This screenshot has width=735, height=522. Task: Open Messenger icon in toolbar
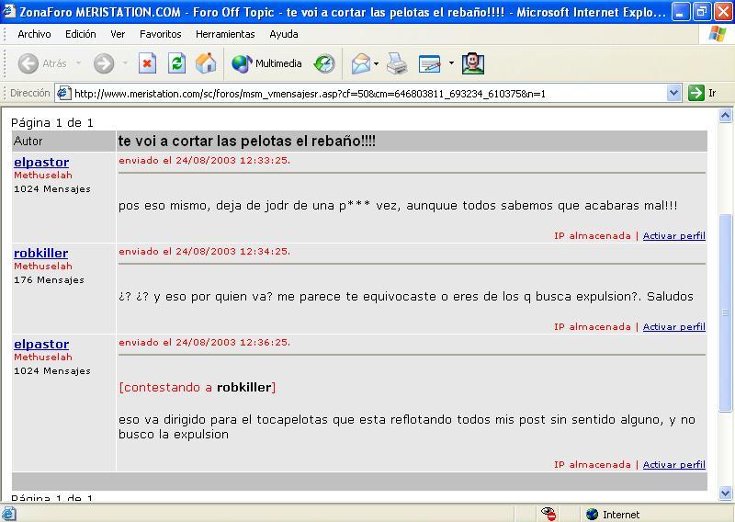tap(473, 63)
